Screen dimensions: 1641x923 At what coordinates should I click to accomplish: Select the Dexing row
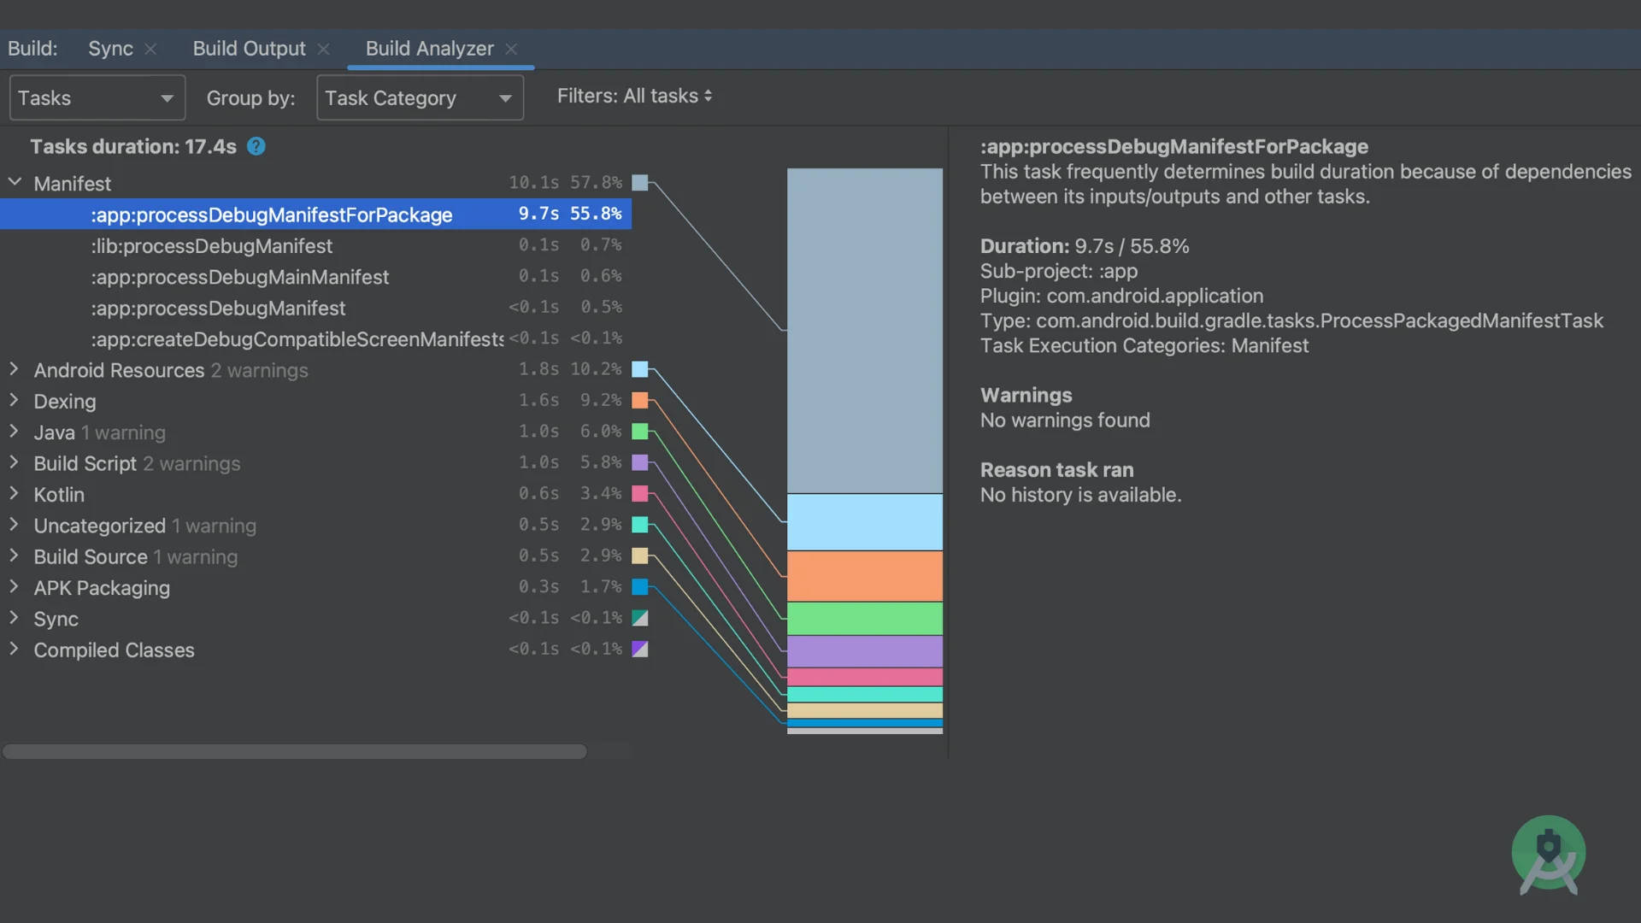tap(315, 402)
